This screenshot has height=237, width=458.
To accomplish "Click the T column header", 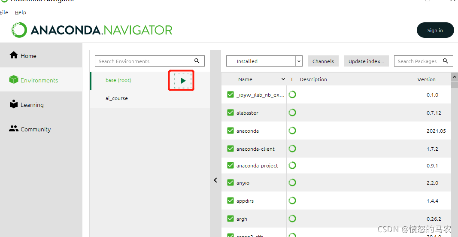I will pyautogui.click(x=291, y=79).
